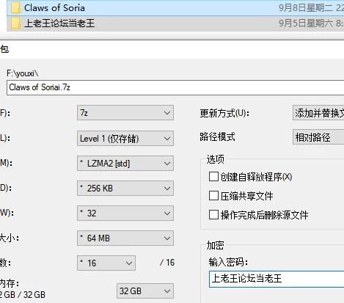This screenshot has height=303, width=344.
Task: Click the 加密 group heading
Action: [x=215, y=245]
